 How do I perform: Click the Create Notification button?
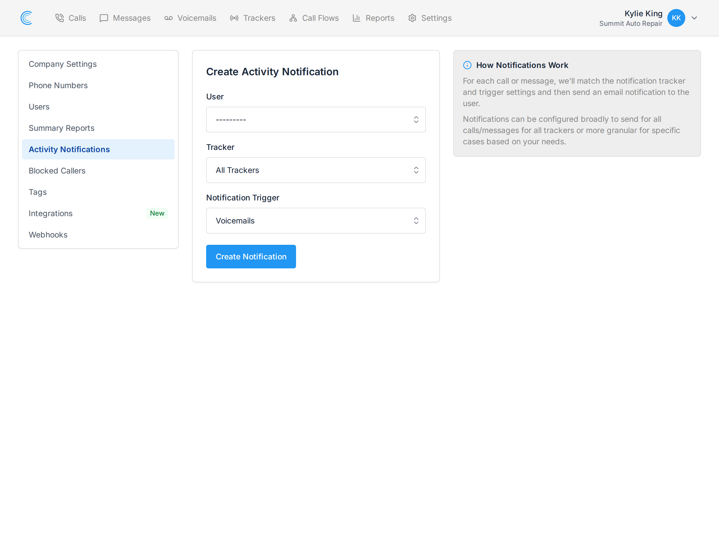[x=251, y=257]
